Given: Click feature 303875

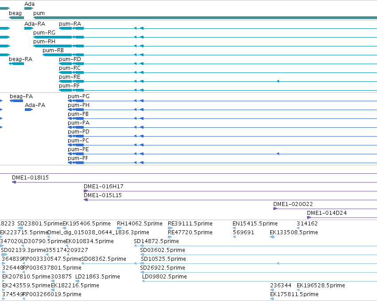Looking at the screenshot, I should point(61,277).
